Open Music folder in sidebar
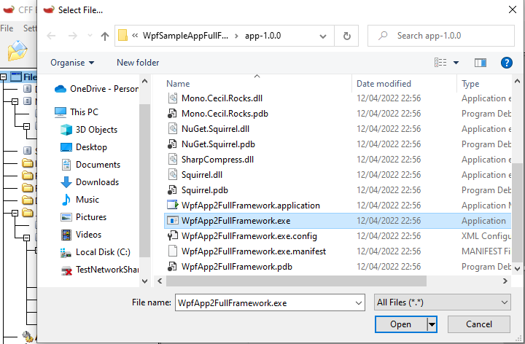 87,200
